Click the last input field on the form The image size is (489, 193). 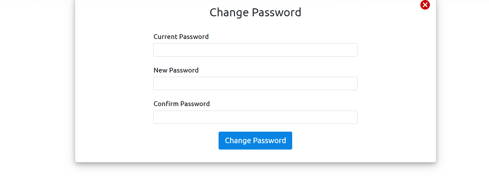point(255,117)
